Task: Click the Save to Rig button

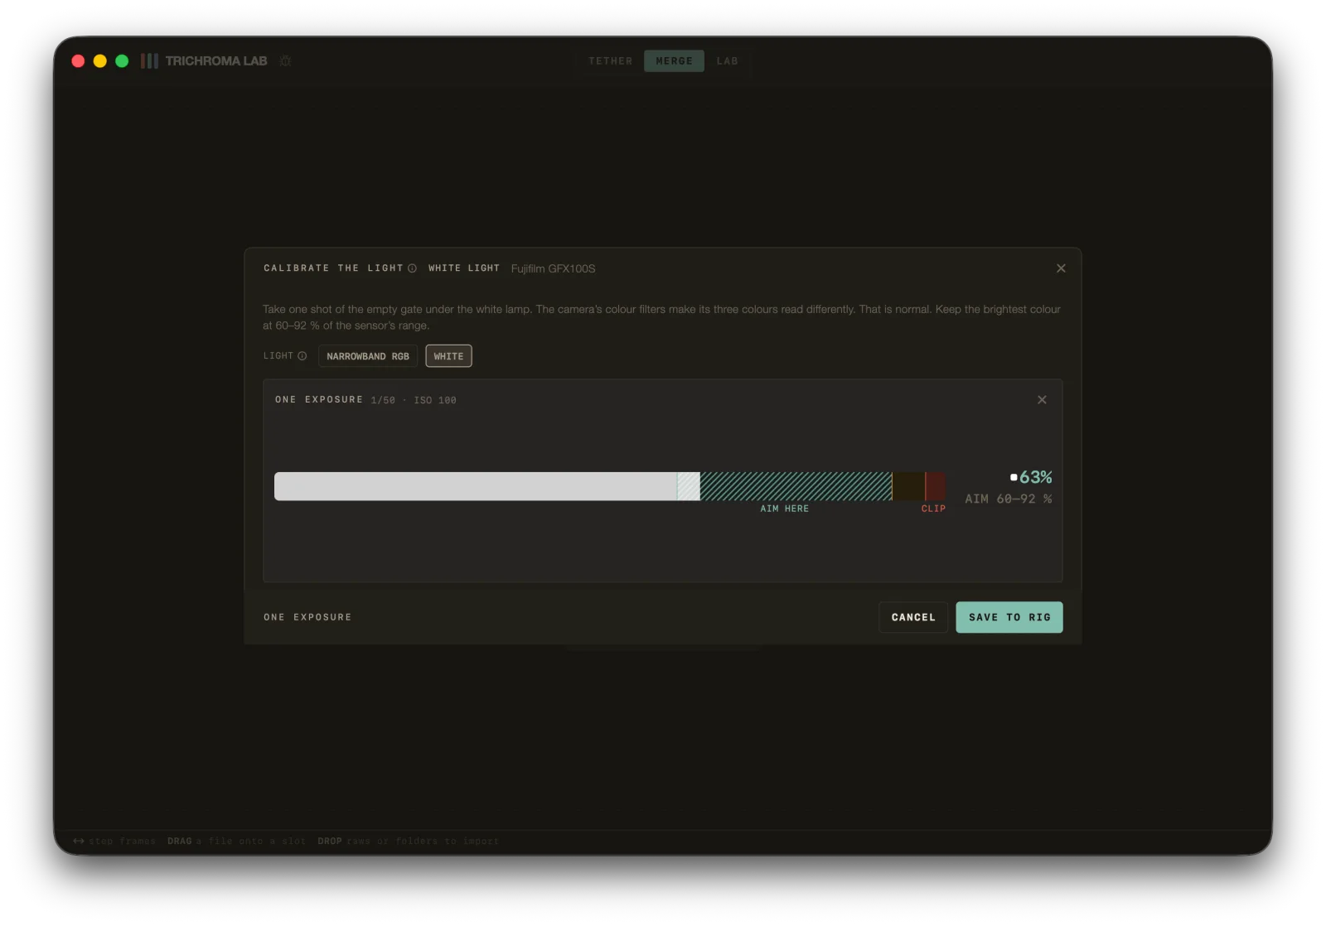Action: point(1009,617)
